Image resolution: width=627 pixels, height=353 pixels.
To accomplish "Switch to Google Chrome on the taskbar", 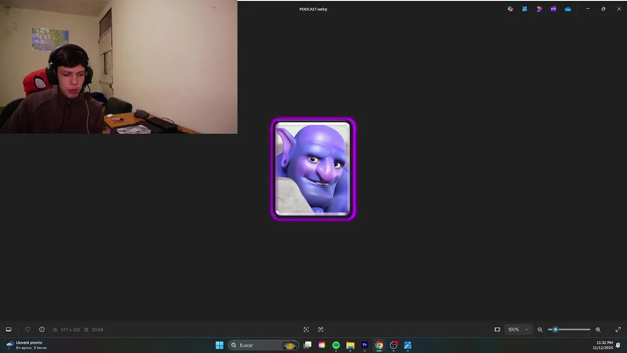I will pos(379,345).
